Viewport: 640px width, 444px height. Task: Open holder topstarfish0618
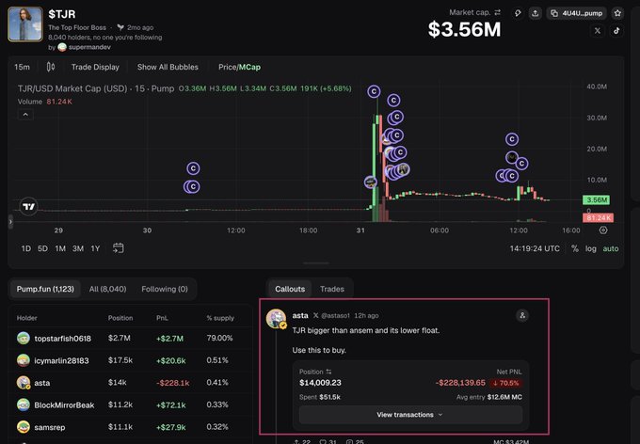(x=62, y=339)
